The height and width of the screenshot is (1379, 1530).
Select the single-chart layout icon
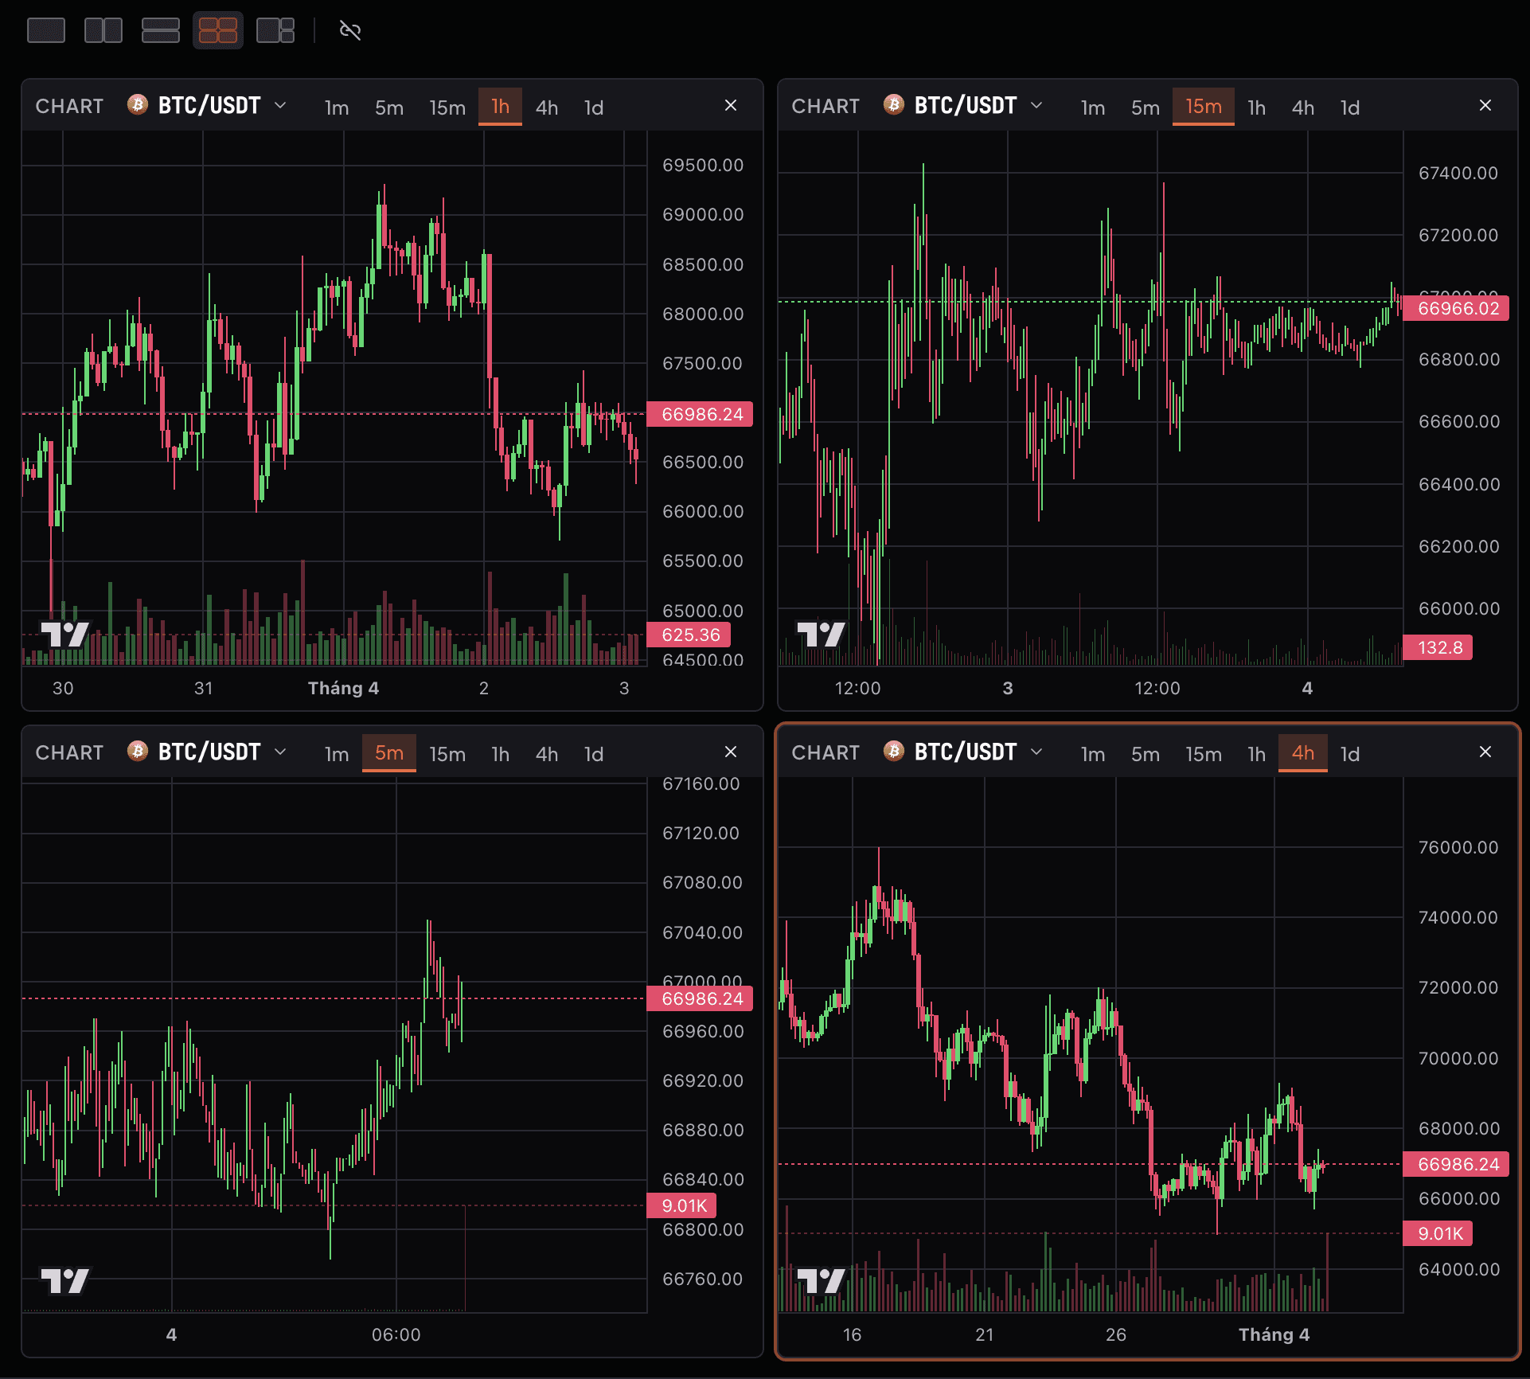[46, 30]
